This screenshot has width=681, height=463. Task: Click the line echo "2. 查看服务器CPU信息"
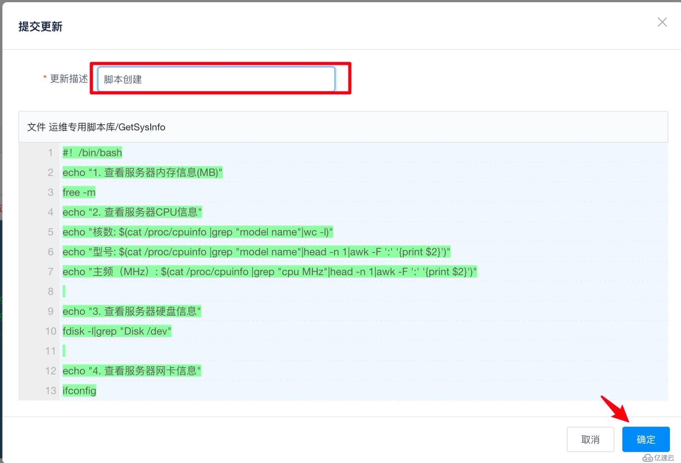[x=132, y=212]
